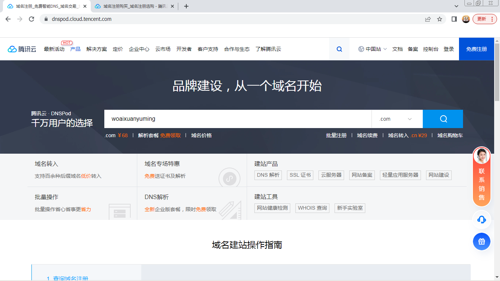Open 域名价格 link
500x281 pixels.
(x=201, y=135)
